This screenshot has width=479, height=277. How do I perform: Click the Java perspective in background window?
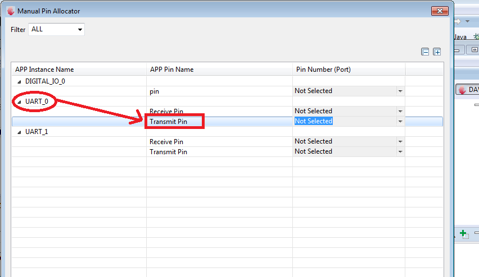tap(460, 37)
